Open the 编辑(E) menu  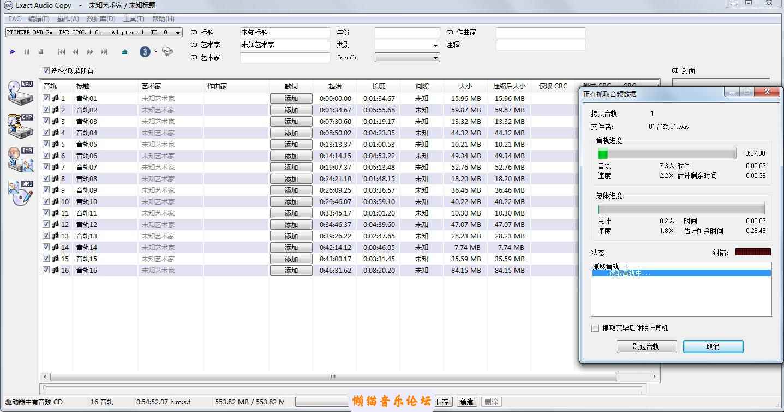pyautogui.click(x=39, y=19)
